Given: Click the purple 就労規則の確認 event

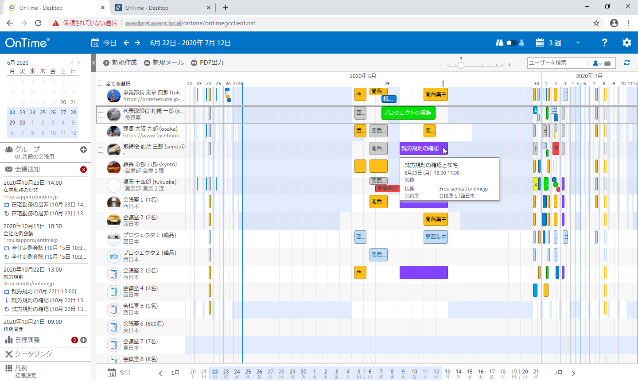Looking at the screenshot, I should click(424, 148).
